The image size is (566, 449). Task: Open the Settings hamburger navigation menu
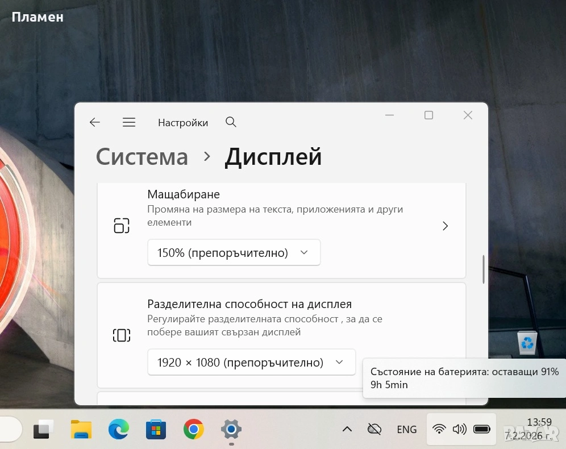129,122
